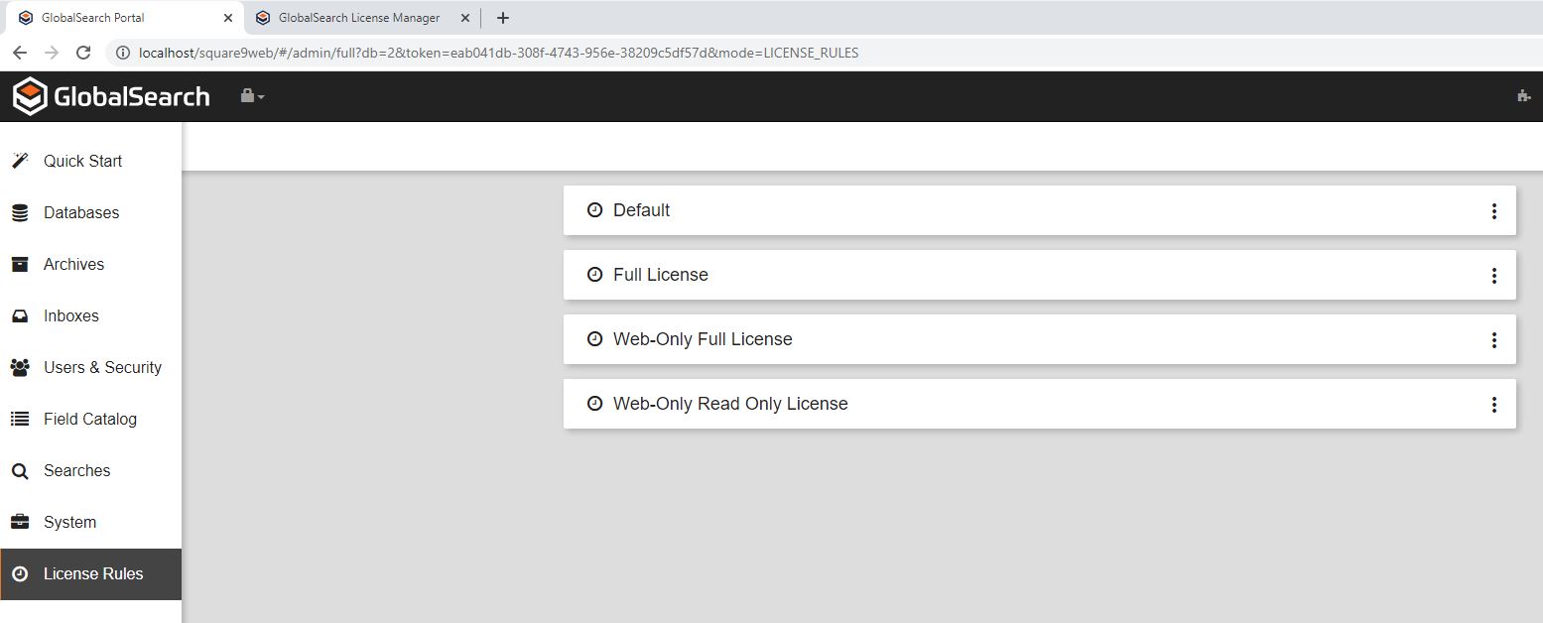Open options for Web-Only Read Only License
Image resolution: width=1543 pixels, height=623 pixels.
click(x=1493, y=405)
